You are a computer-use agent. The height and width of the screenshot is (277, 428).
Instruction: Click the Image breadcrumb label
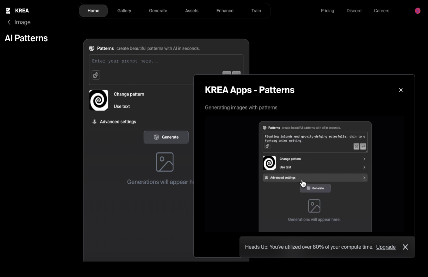[x=22, y=22]
